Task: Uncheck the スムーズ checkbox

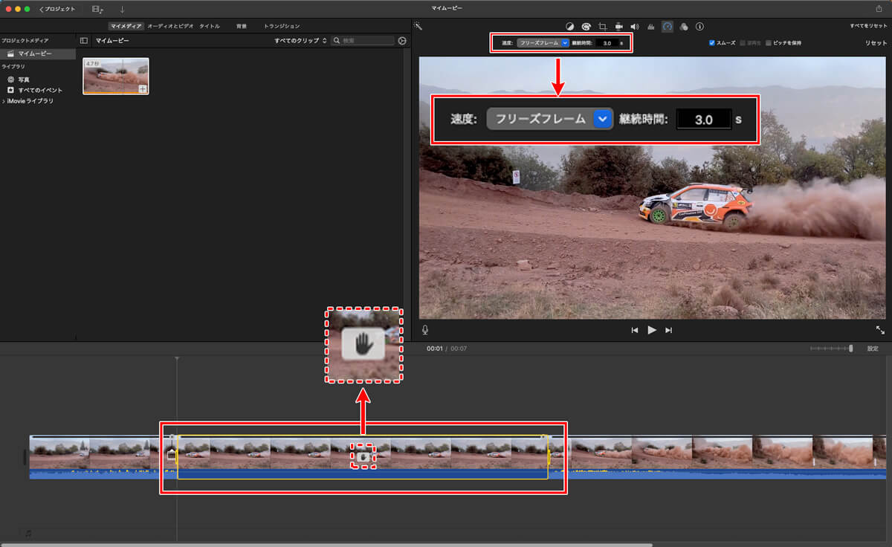Action: [x=712, y=43]
